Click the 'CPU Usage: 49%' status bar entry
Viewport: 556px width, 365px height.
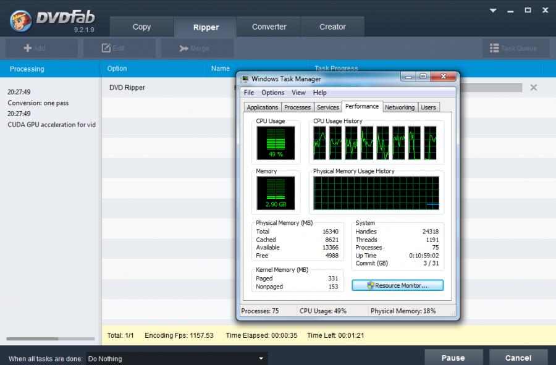323,311
